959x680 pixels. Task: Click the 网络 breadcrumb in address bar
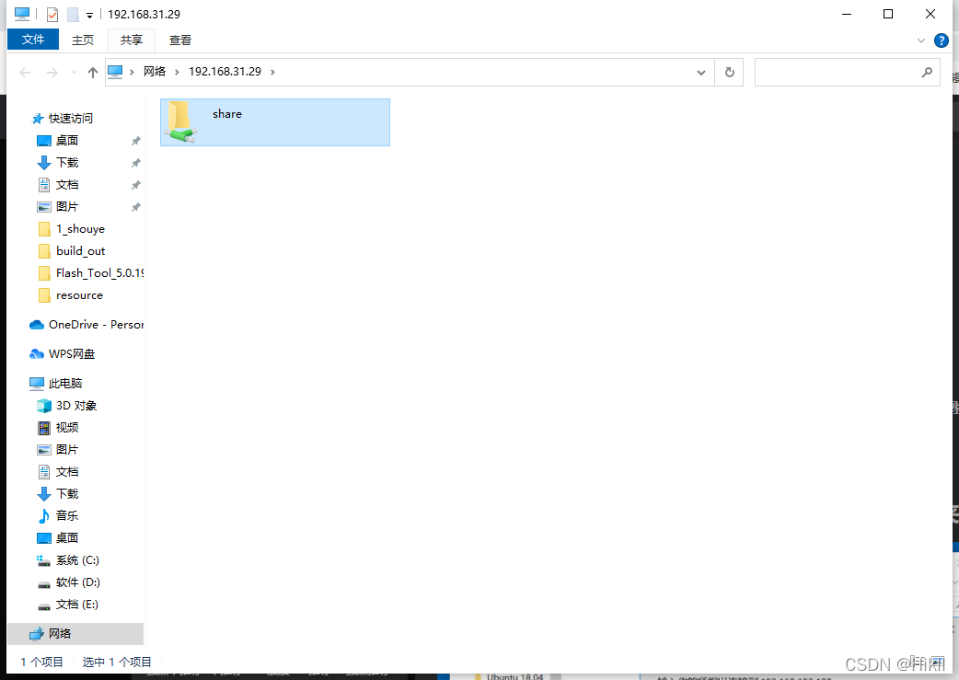(155, 72)
